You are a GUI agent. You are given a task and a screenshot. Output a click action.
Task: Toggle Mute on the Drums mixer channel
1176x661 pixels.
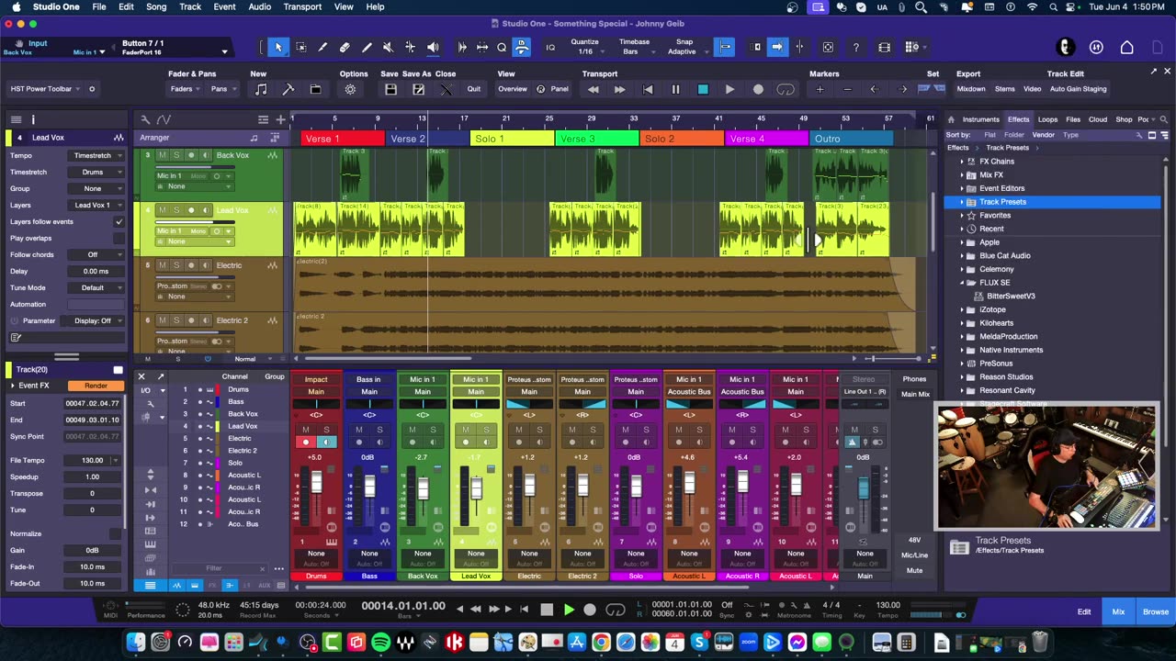[x=306, y=430]
